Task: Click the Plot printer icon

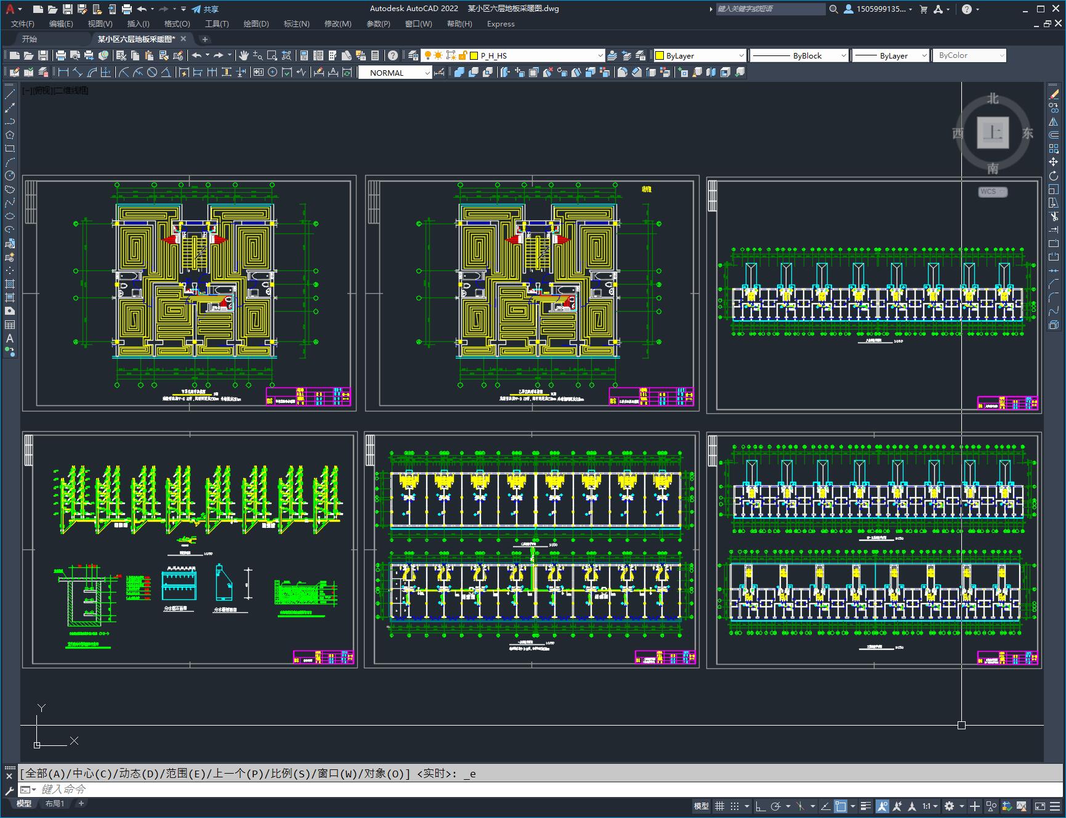Action: [61, 55]
